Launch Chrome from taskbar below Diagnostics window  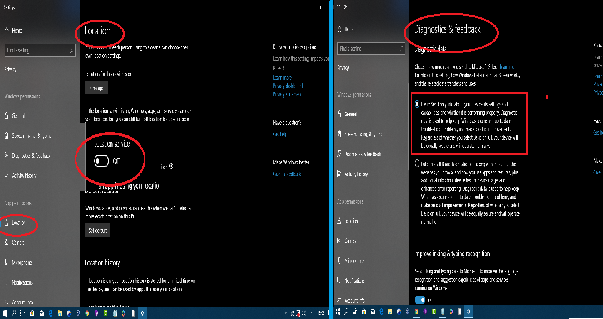(x=416, y=312)
